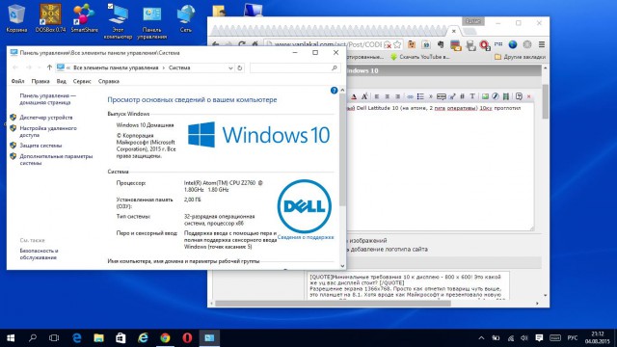Click the red X icon in editor toolbar
This screenshot has width=617, height=347.
pos(529,96)
